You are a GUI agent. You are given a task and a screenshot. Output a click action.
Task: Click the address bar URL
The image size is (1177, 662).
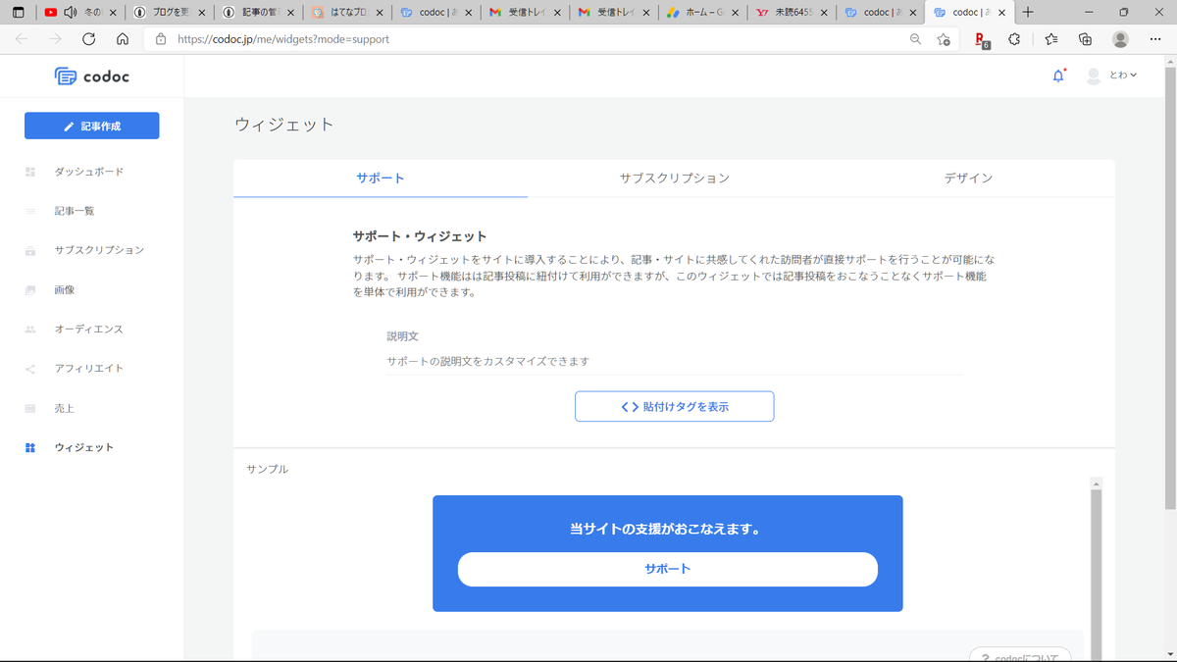click(283, 39)
